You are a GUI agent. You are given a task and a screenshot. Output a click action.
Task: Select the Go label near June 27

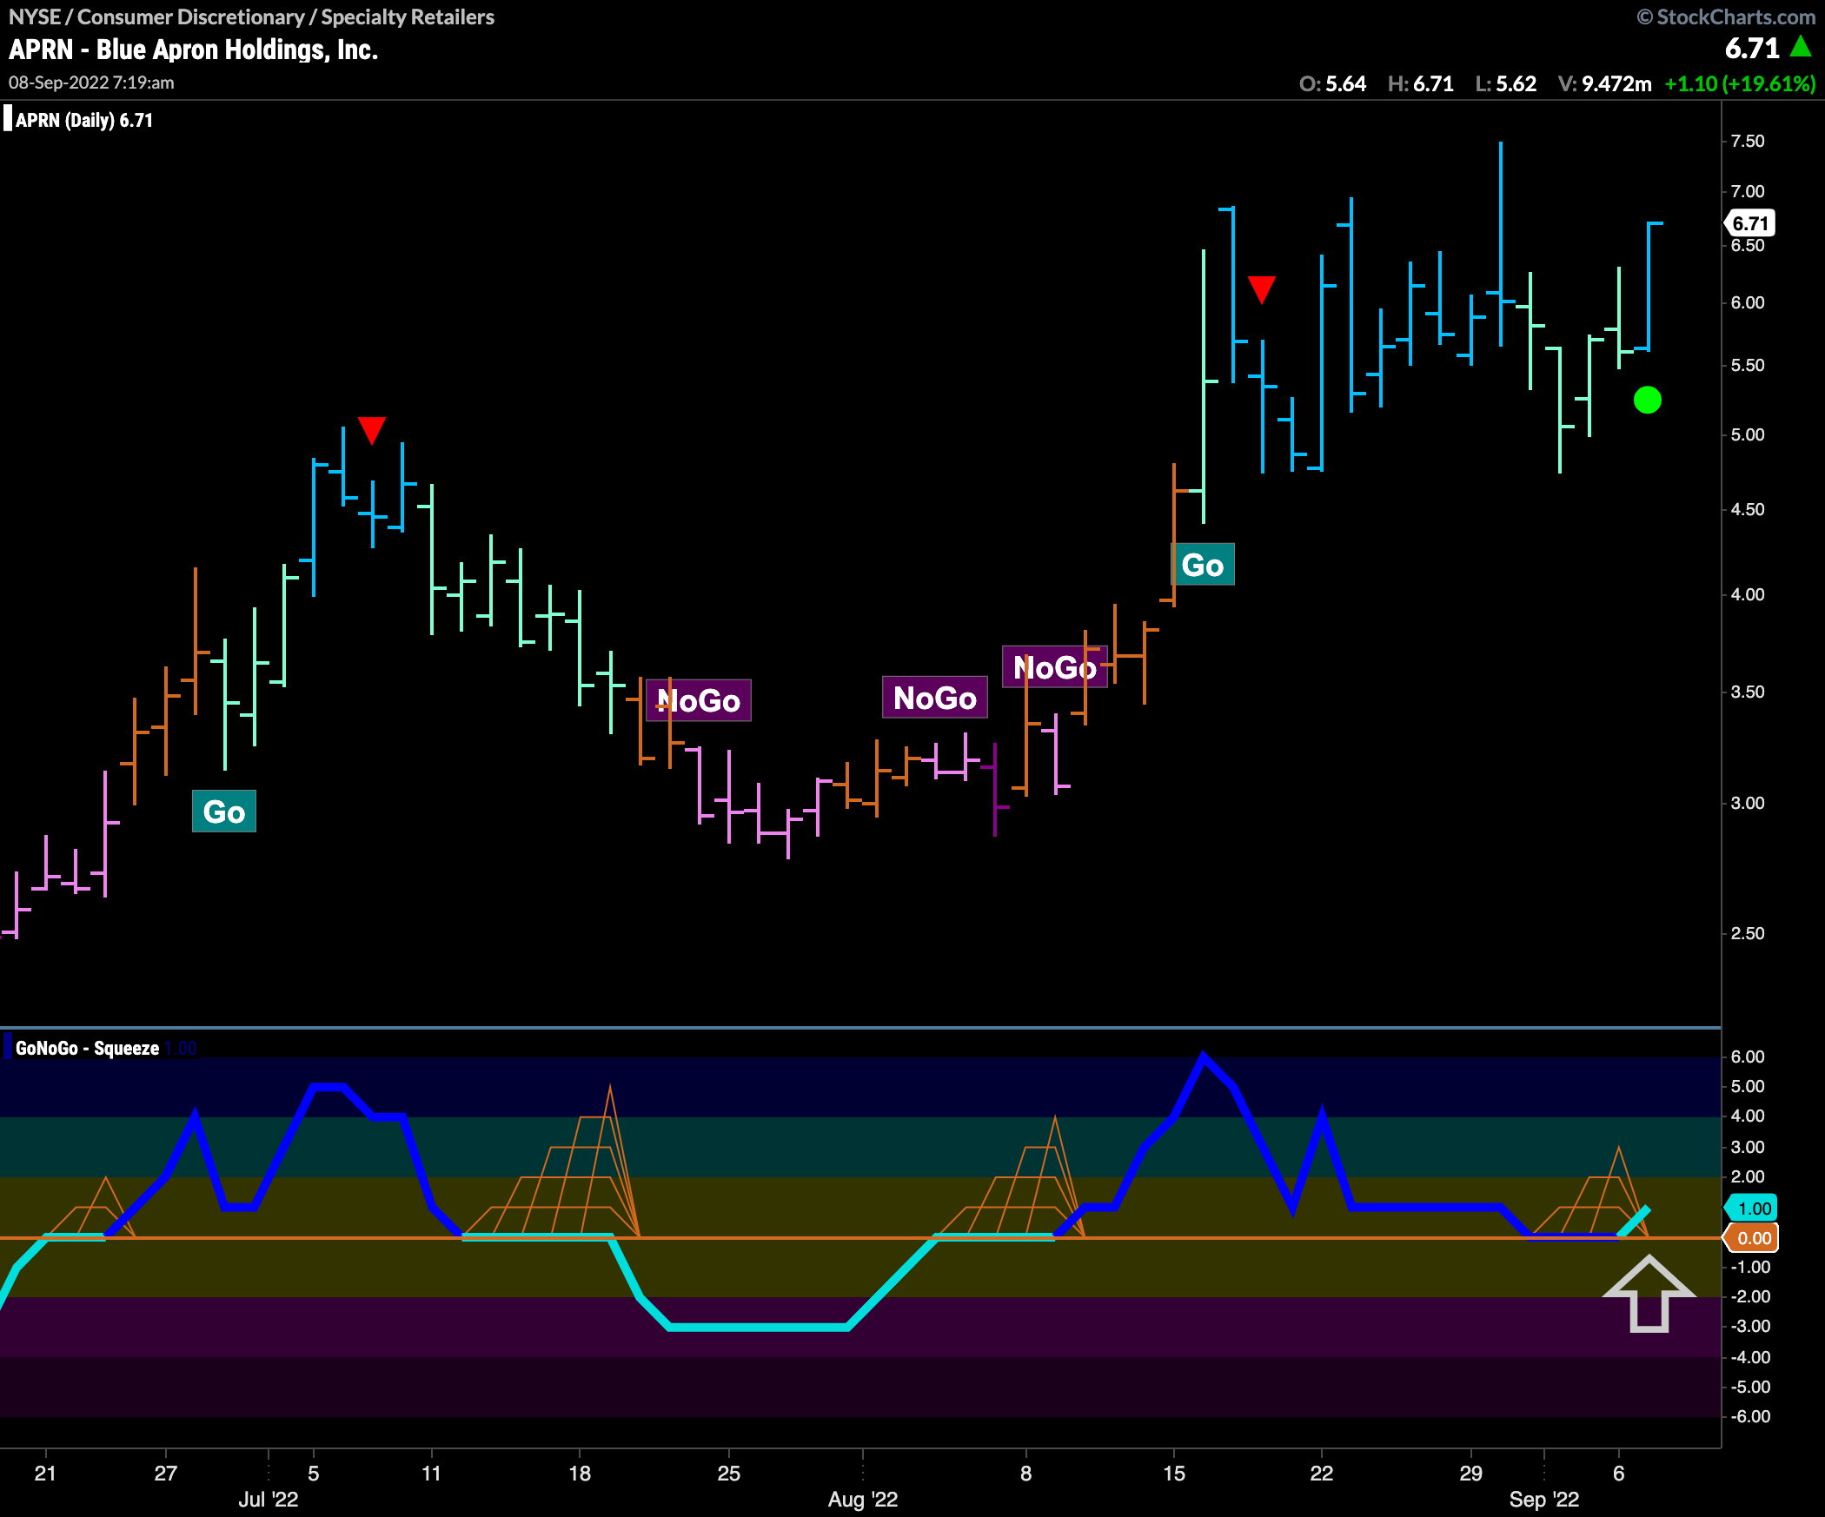[224, 811]
